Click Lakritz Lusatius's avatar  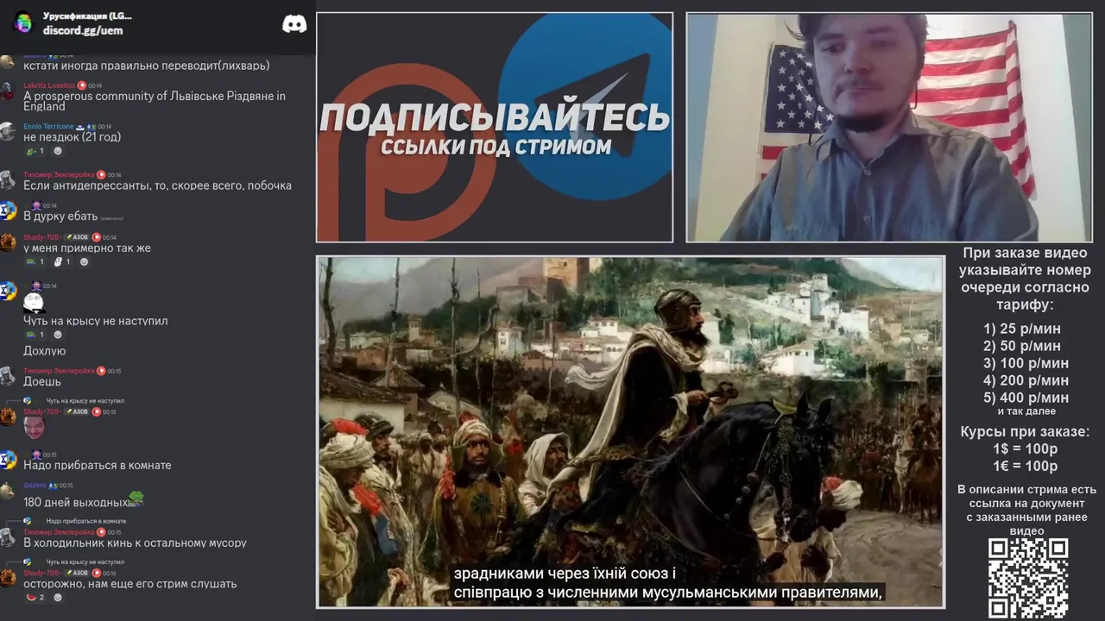click(7, 91)
